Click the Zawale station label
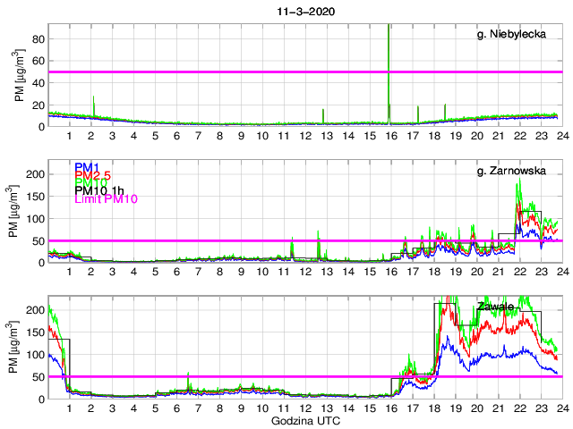573x429 pixels. tap(495, 307)
